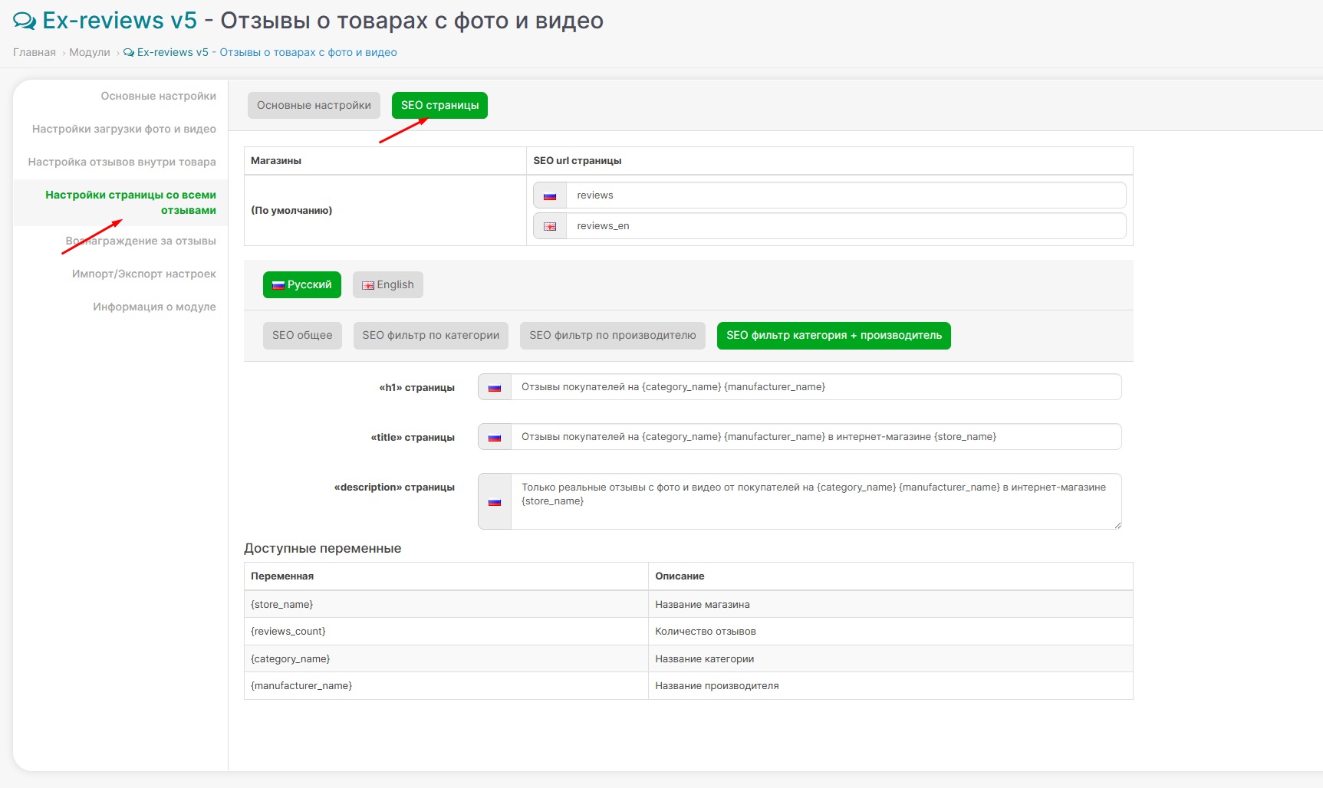Image resolution: width=1323 pixels, height=788 pixels.
Task: Click the flag icon beside description textarea
Action: click(x=495, y=501)
